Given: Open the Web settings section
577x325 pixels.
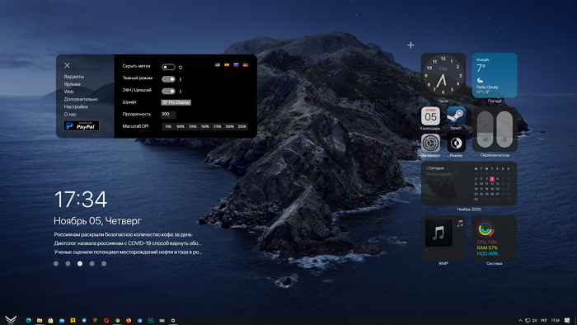Looking at the screenshot, I should 68,92.
